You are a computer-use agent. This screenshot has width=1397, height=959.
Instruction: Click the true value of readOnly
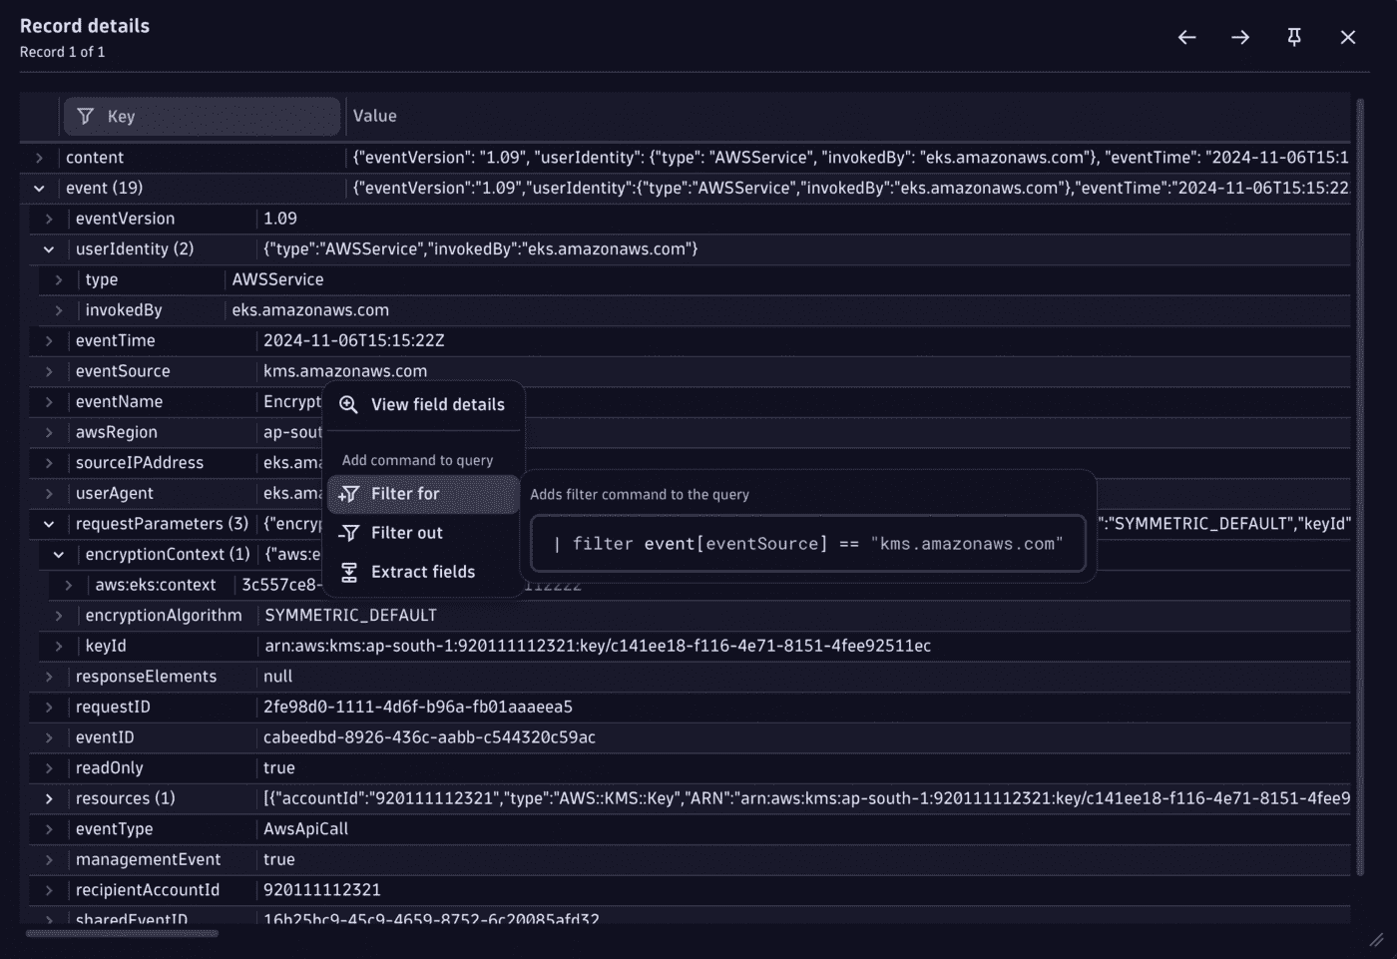pos(279,768)
